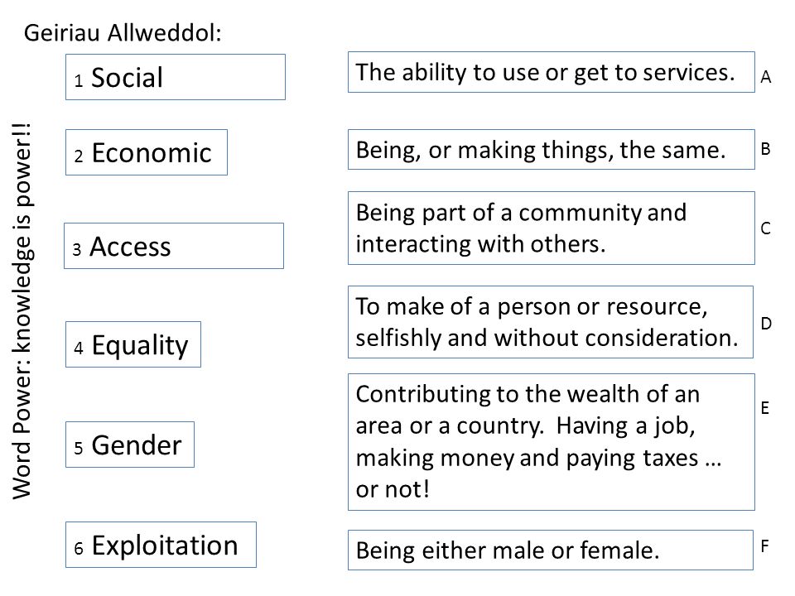Select the letter E label
Screen dimensions: 795x596
click(765, 408)
